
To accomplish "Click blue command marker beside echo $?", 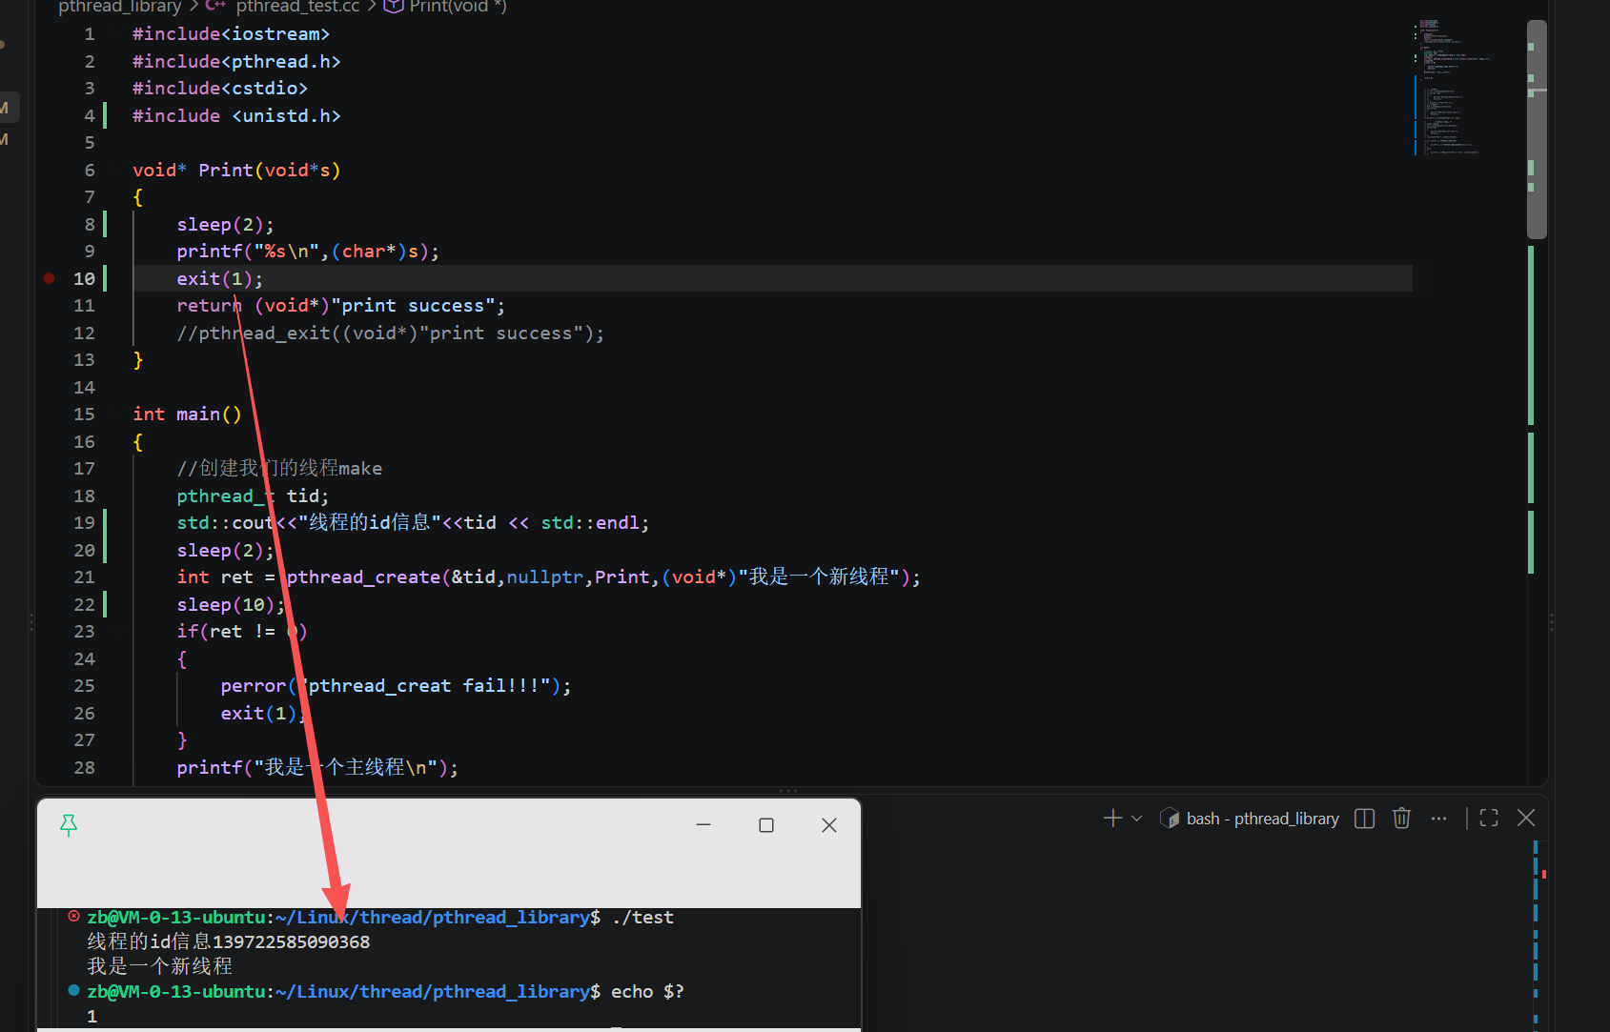I will (x=73, y=991).
